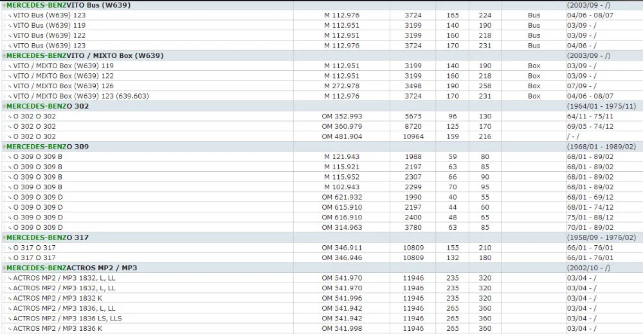Click engine code OM 481.904
Image resolution: width=643 pixels, height=334 pixels.
tap(341, 136)
